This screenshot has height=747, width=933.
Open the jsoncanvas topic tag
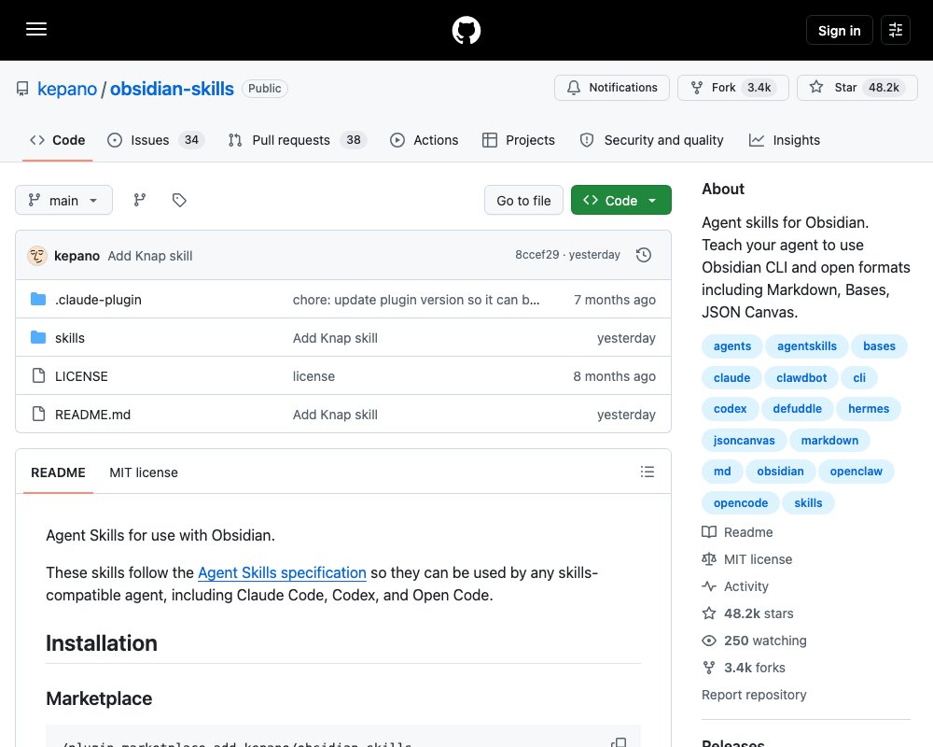(x=744, y=440)
